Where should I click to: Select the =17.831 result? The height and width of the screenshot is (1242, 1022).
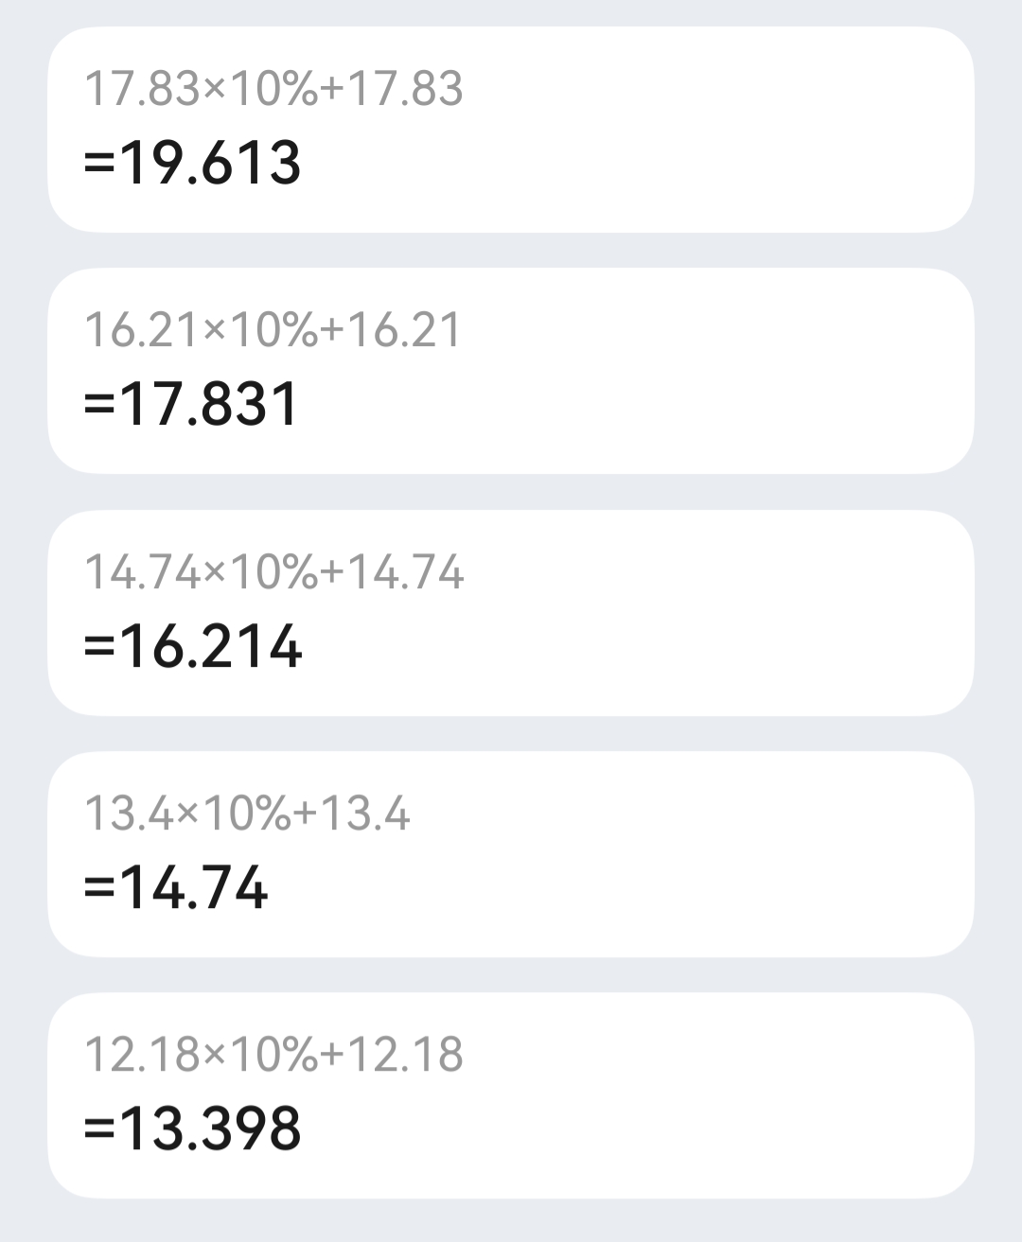(x=192, y=404)
